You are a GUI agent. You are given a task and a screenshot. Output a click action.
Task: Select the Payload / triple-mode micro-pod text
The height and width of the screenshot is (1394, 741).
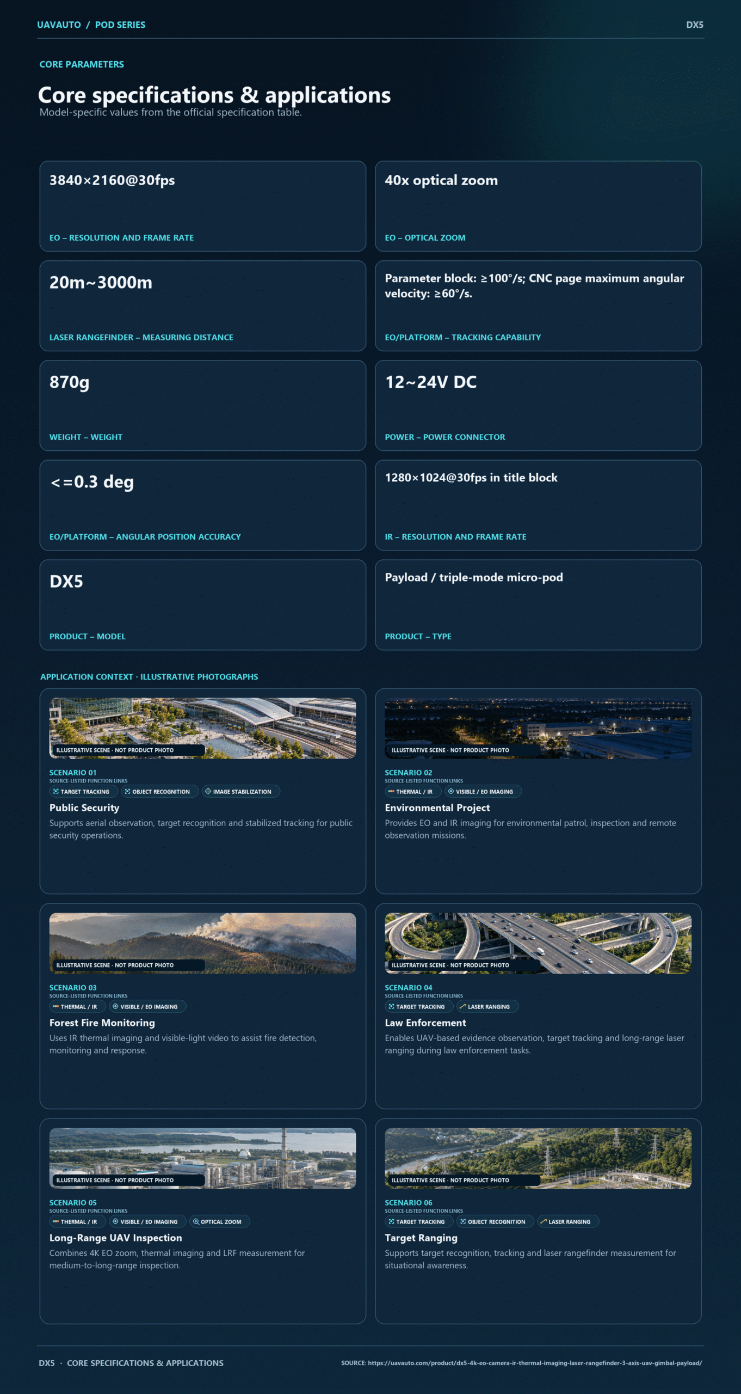pos(474,577)
